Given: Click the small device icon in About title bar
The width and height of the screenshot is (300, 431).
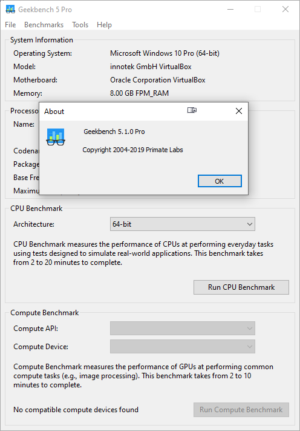Looking at the screenshot, I should click(192, 110).
